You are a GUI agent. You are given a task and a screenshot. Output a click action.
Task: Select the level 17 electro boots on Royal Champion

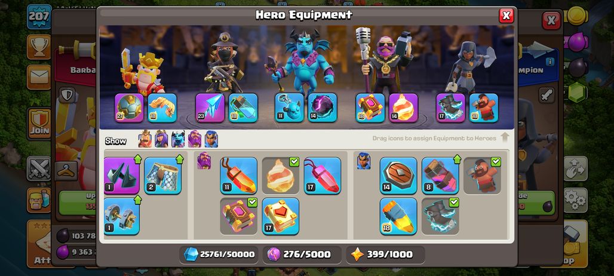[451, 108]
